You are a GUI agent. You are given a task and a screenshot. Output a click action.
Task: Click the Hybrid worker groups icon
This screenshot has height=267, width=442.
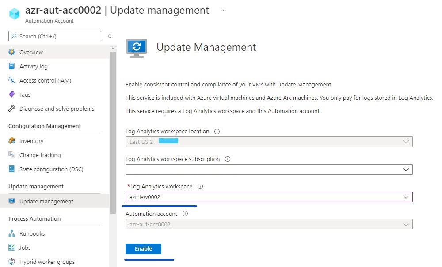coord(12,262)
